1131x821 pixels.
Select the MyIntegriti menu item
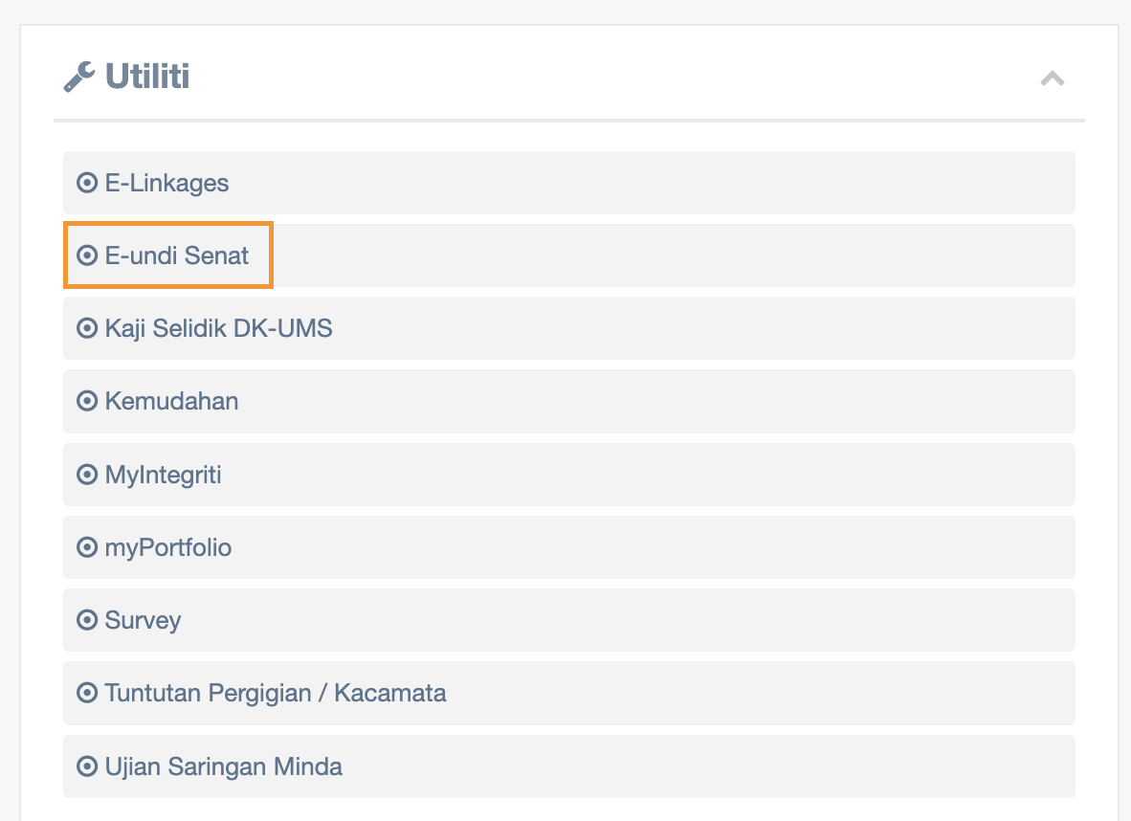[x=164, y=475]
